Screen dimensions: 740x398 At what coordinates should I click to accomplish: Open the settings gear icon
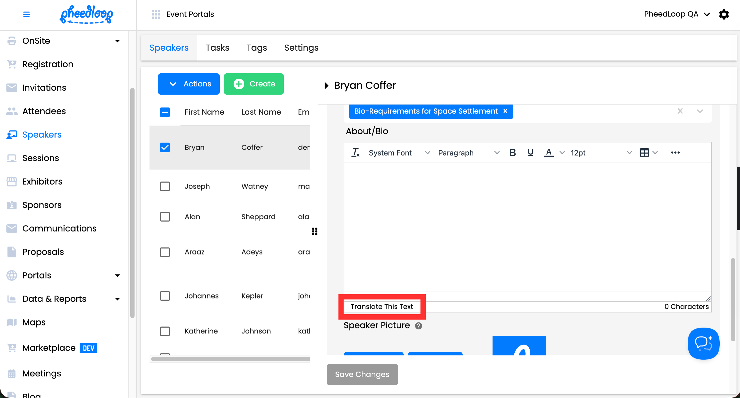coord(724,14)
